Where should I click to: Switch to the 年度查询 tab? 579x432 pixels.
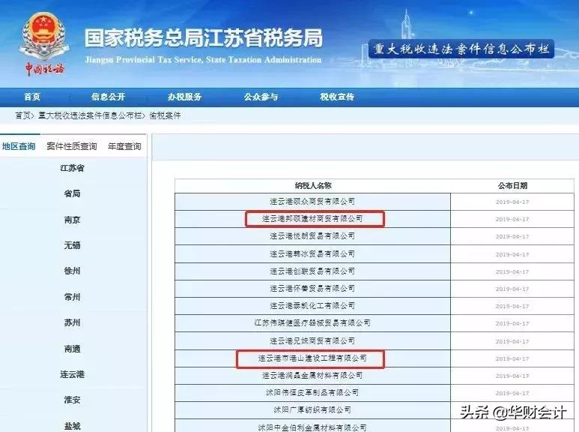(x=124, y=146)
